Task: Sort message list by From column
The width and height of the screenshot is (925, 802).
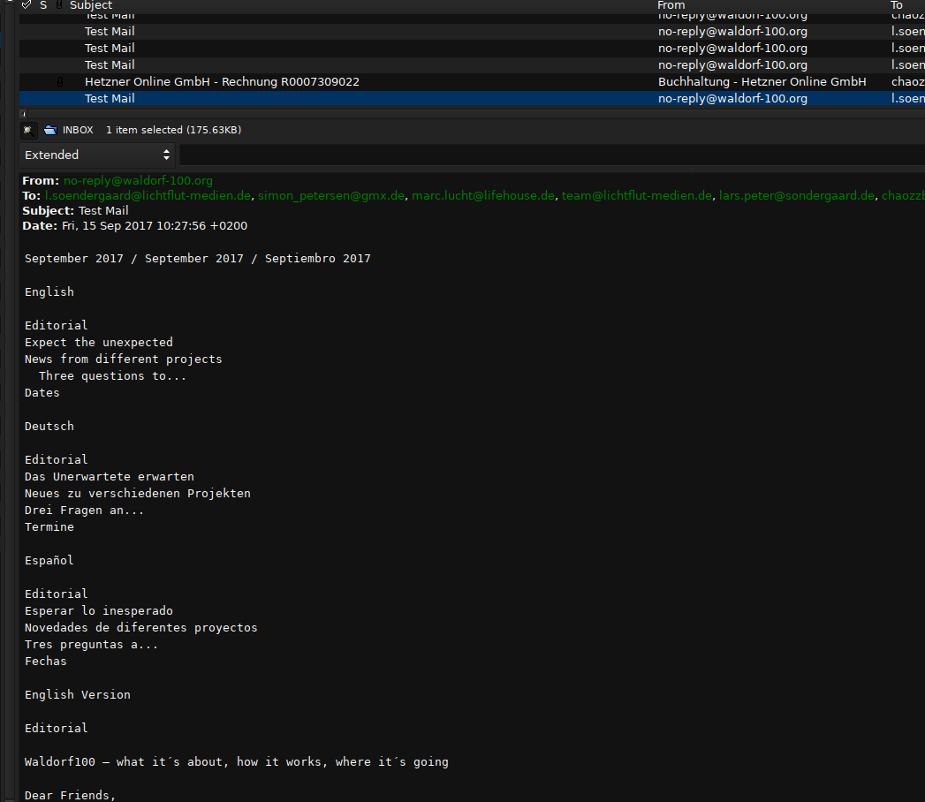Action: coord(671,5)
